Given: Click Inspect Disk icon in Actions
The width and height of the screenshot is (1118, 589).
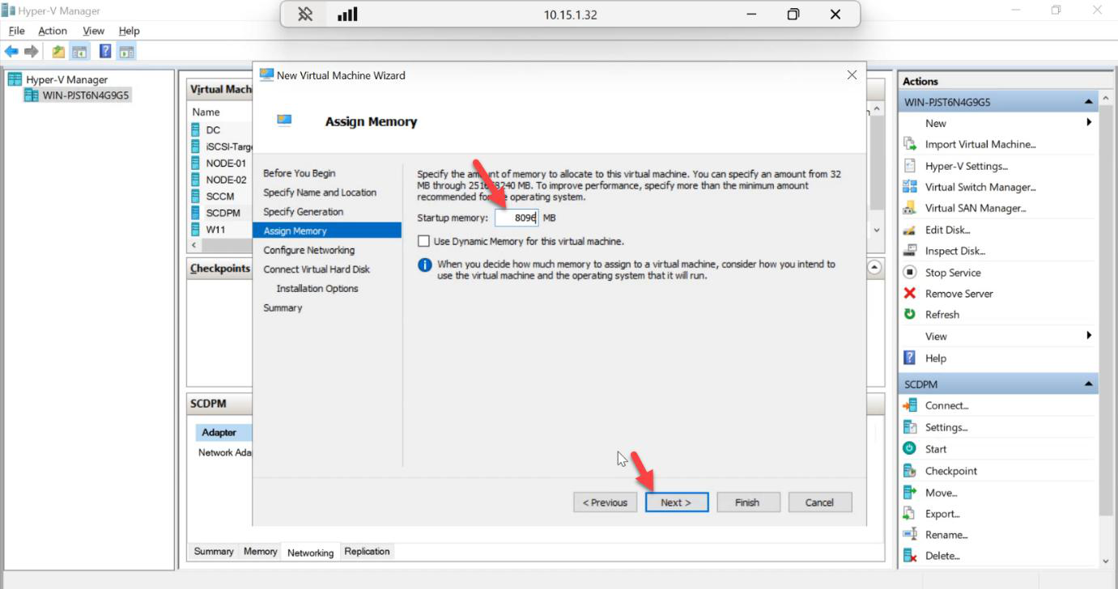Looking at the screenshot, I should point(909,251).
